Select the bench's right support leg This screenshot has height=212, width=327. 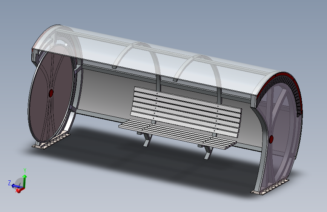[x=209, y=152]
